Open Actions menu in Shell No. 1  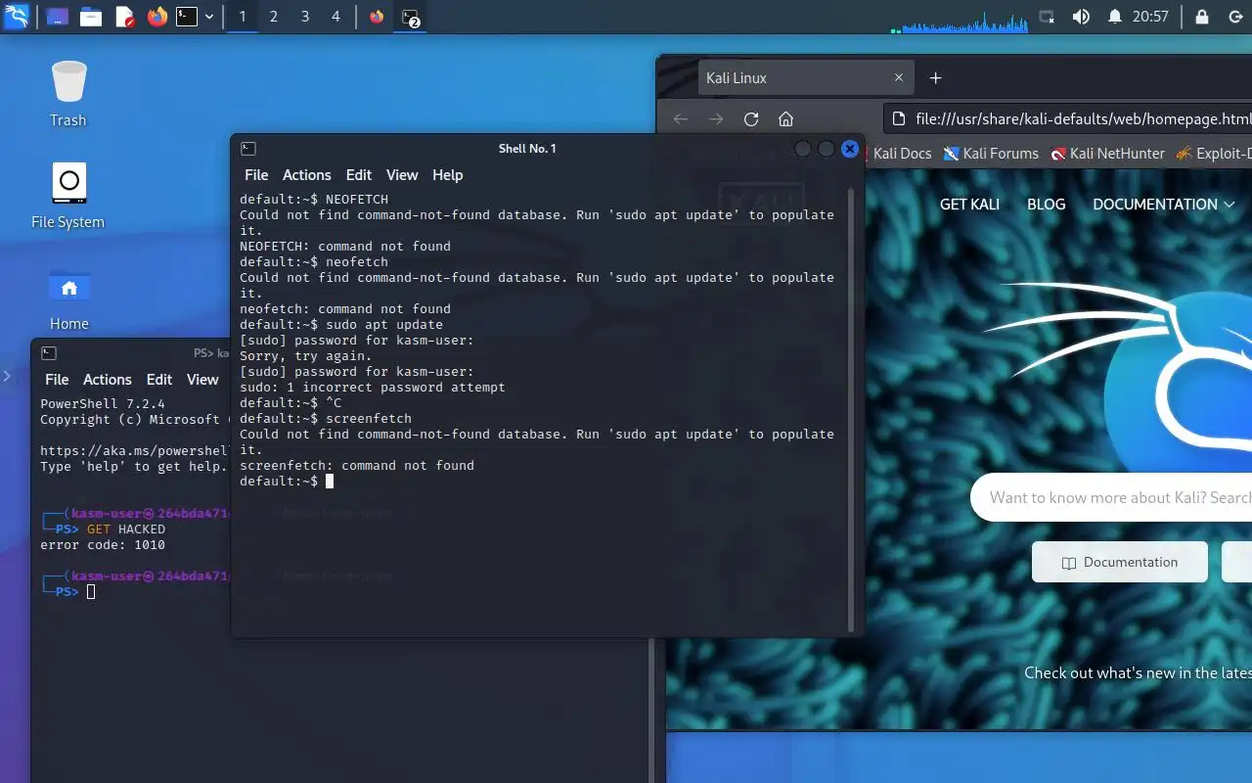click(307, 175)
